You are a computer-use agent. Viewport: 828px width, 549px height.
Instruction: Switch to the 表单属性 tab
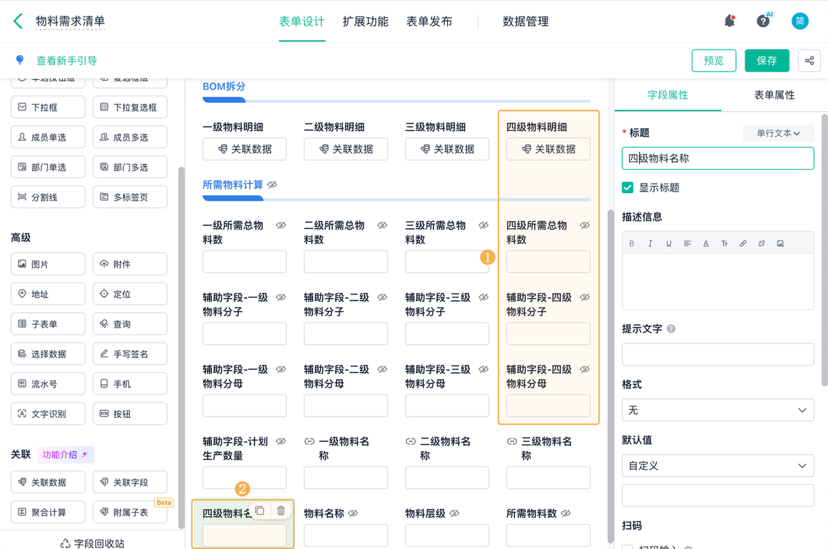(774, 95)
